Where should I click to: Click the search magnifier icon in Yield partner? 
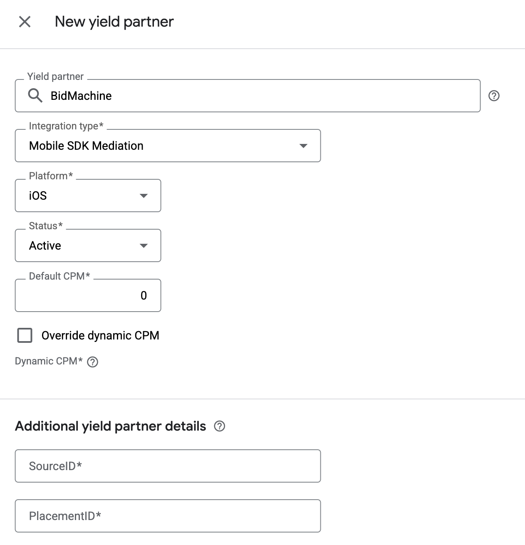tap(35, 96)
